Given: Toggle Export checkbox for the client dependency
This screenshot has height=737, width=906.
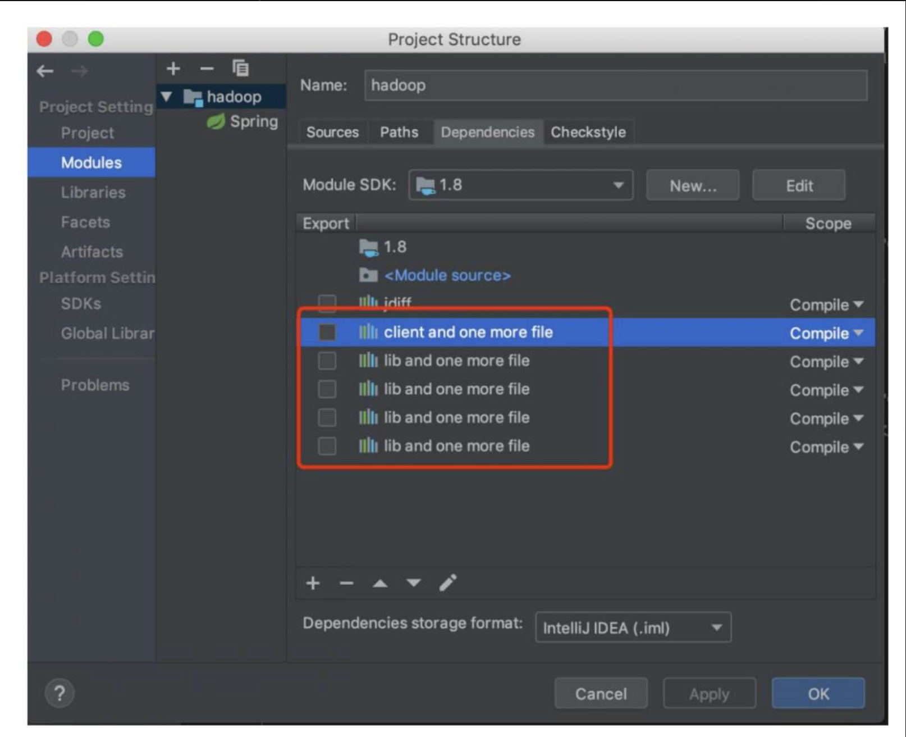Looking at the screenshot, I should [327, 333].
